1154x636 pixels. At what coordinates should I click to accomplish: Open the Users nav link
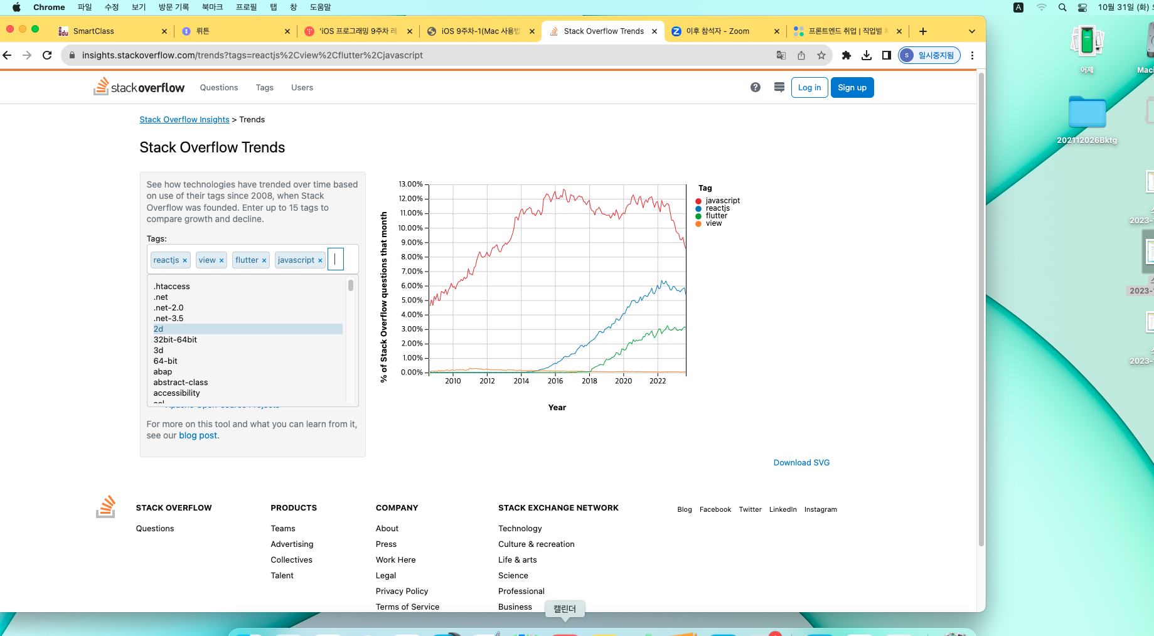(x=302, y=88)
